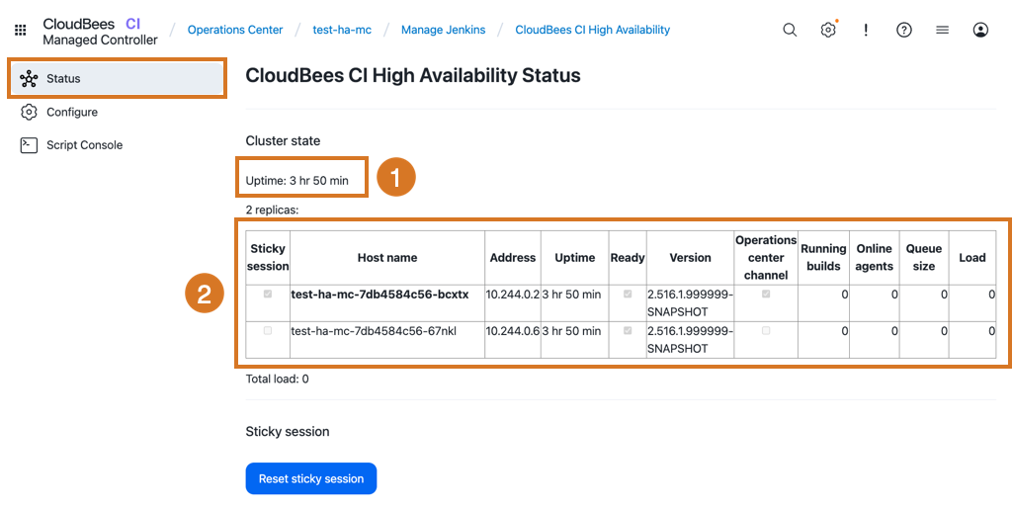Click the Version column header
The width and height of the screenshot is (1012, 508).
point(690,258)
